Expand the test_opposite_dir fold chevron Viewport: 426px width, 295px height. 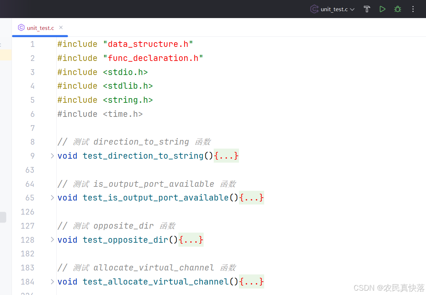tap(52, 239)
